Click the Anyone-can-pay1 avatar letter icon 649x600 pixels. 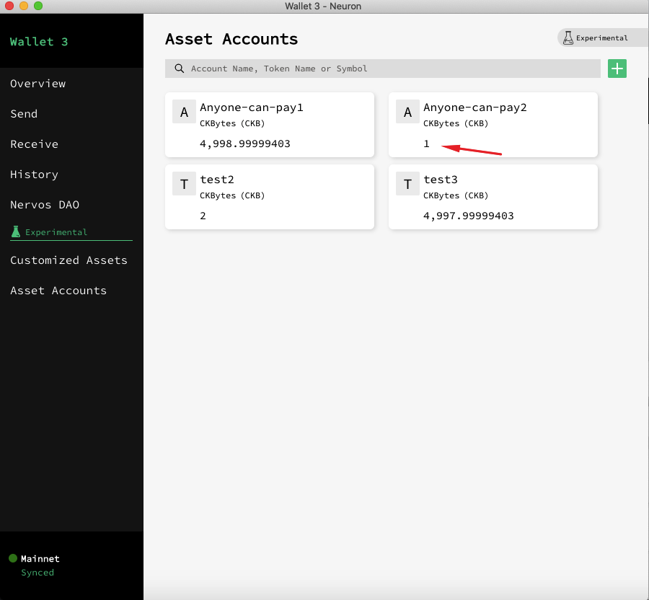[184, 112]
